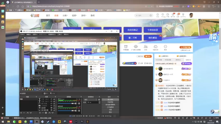221x124 pixels.
Task: Click the 退出 button in OBS
Action: click(110, 112)
